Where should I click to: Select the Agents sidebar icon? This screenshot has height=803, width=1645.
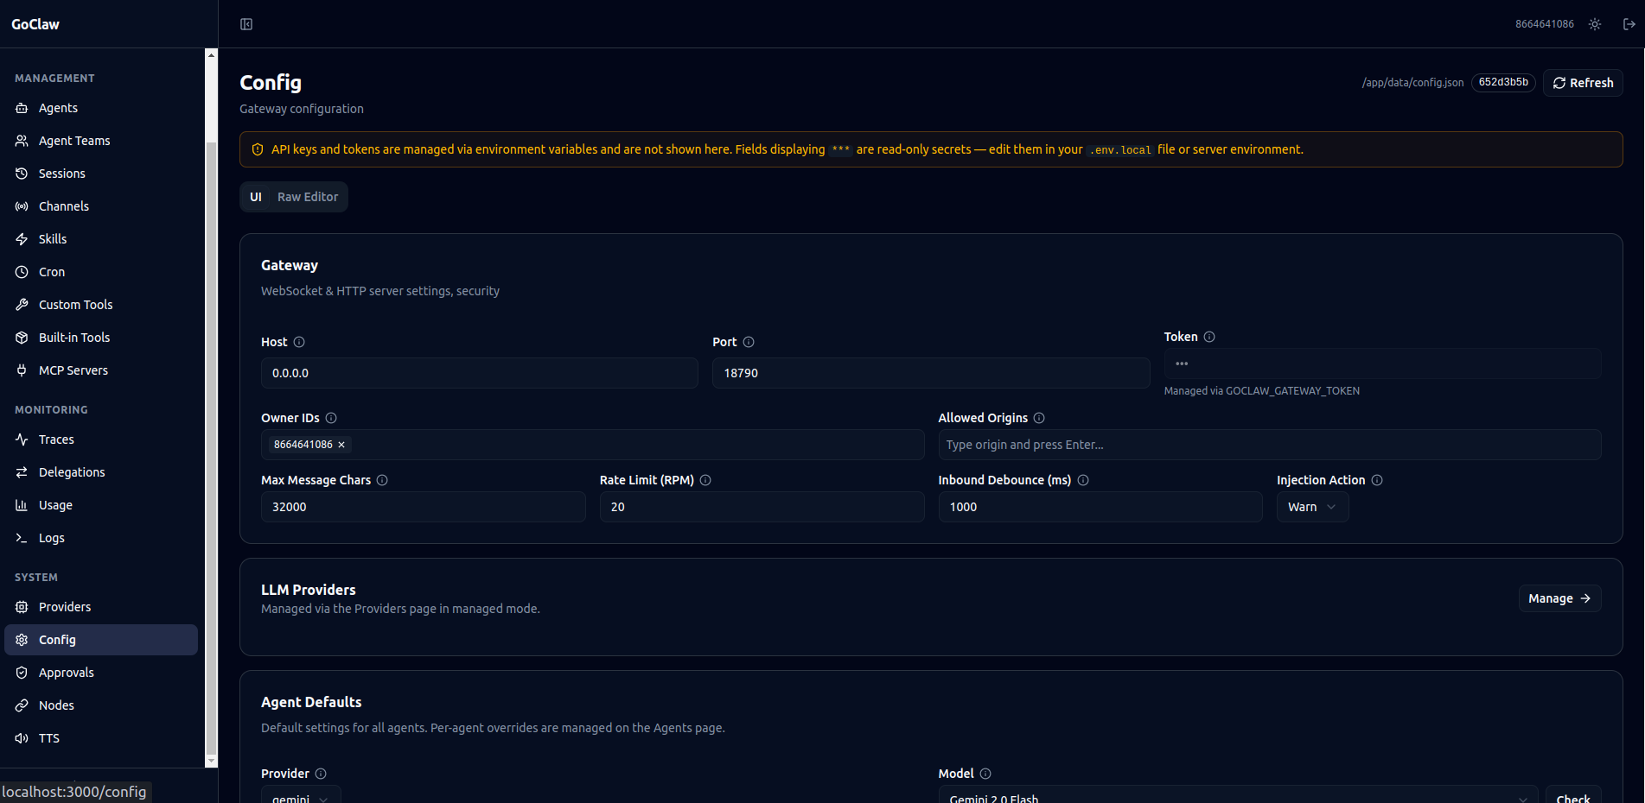tap(22, 108)
